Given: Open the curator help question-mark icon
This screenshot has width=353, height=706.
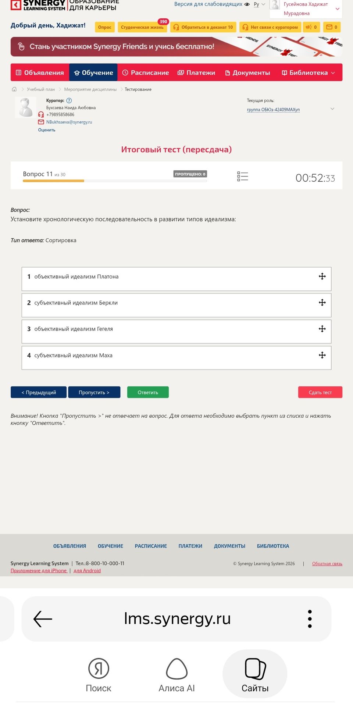Looking at the screenshot, I should click(x=69, y=100).
